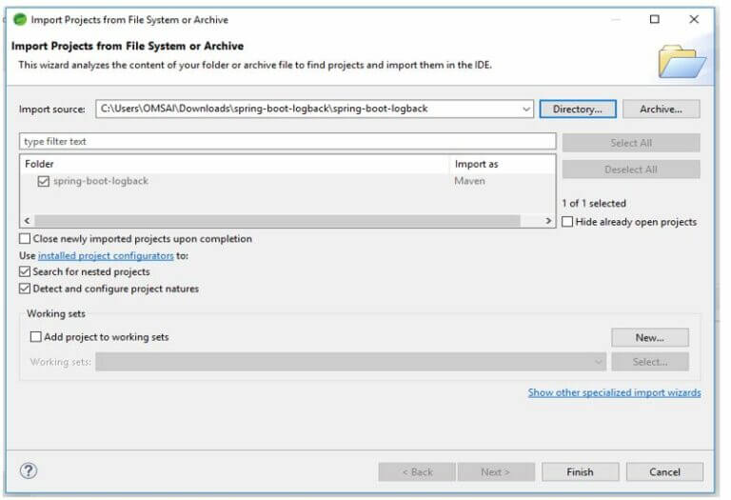Focus the type filter text field
Viewport: 731px width, 500px height.
point(287,141)
